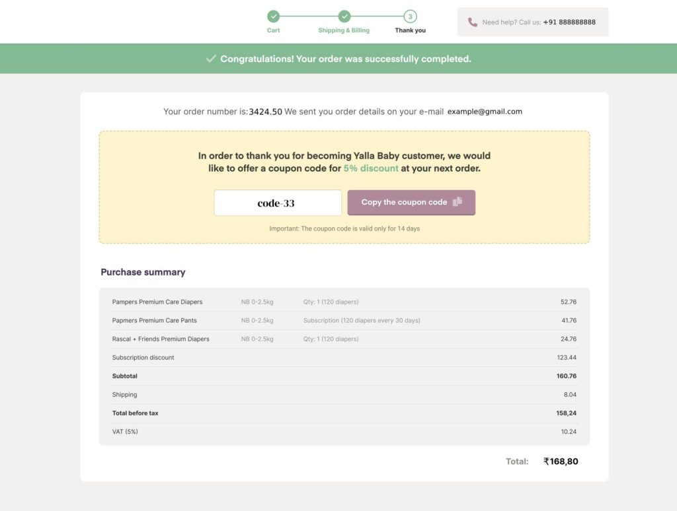Click the Shipping & Billing checkmark icon

click(344, 17)
